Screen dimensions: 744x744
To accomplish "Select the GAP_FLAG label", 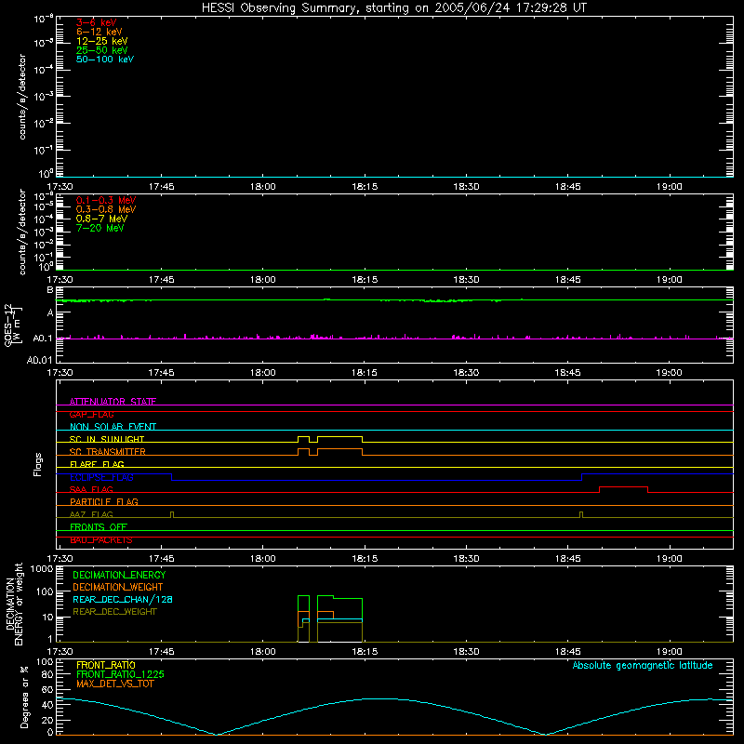I will tap(91, 414).
